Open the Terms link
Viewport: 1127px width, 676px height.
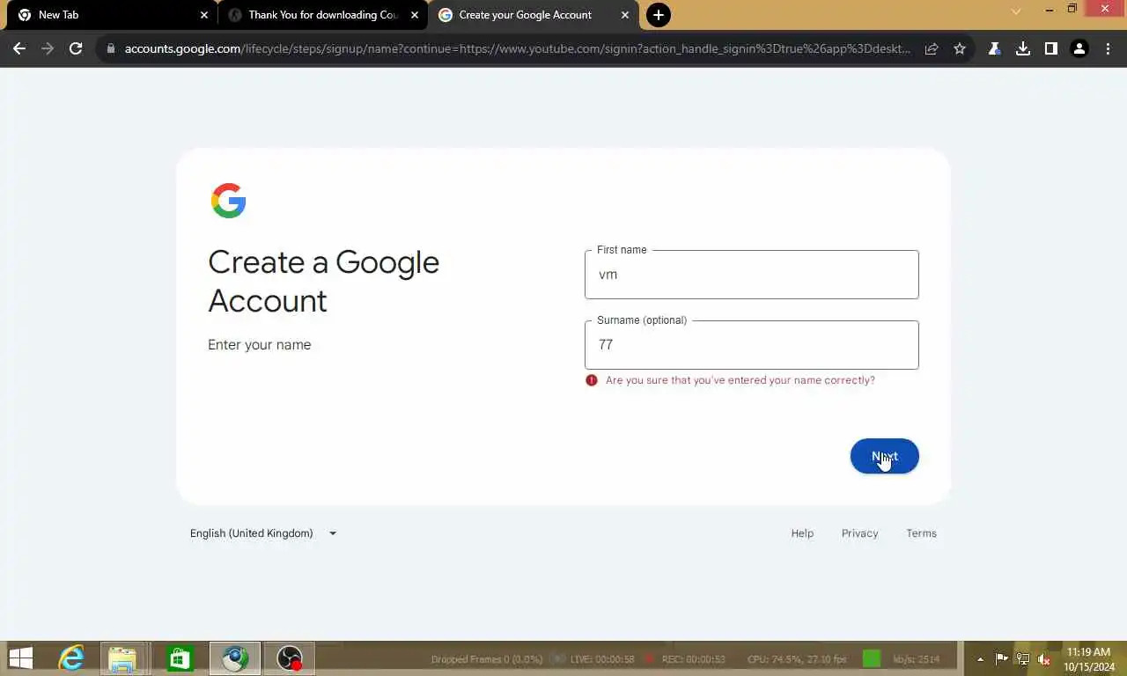pyautogui.click(x=921, y=533)
